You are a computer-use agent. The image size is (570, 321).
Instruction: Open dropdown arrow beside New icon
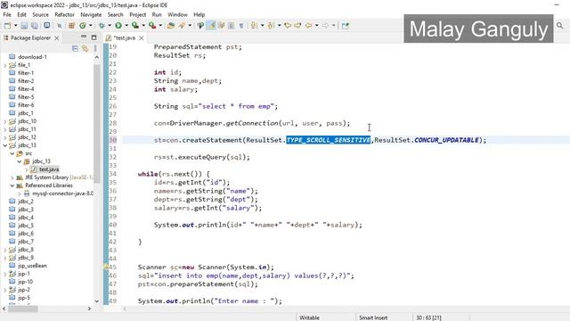[16, 26]
